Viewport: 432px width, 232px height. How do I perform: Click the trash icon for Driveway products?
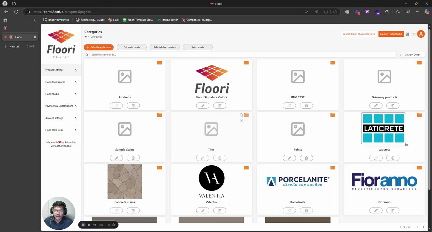393,106
